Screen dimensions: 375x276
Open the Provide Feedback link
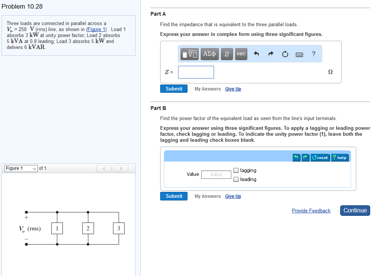[x=311, y=211]
